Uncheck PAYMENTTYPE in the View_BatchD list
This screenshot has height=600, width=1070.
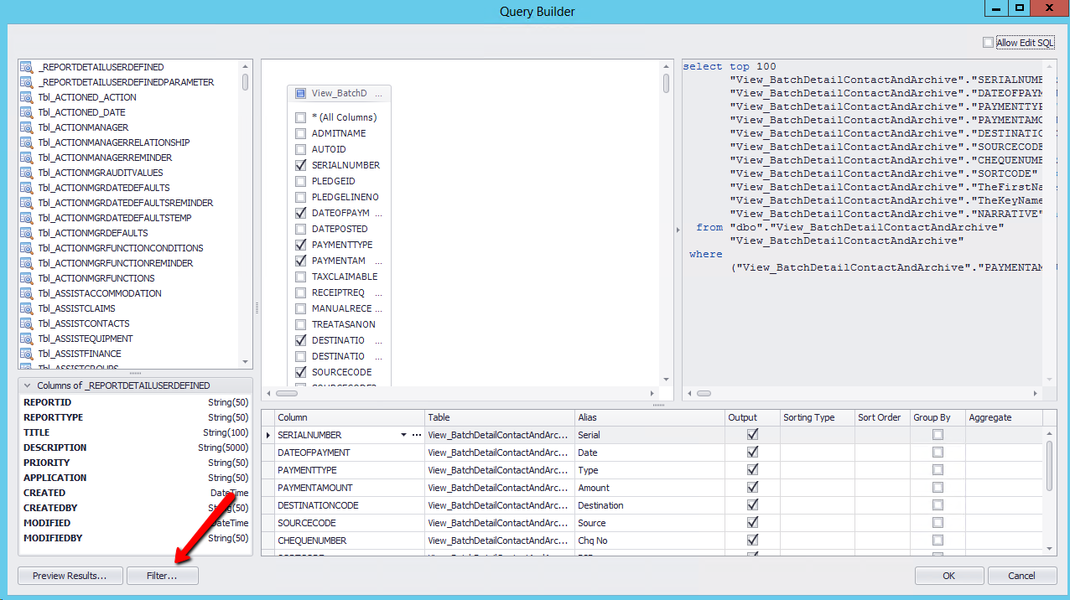(x=300, y=245)
